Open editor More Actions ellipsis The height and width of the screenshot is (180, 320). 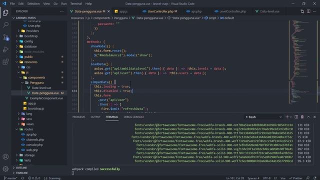point(314,11)
